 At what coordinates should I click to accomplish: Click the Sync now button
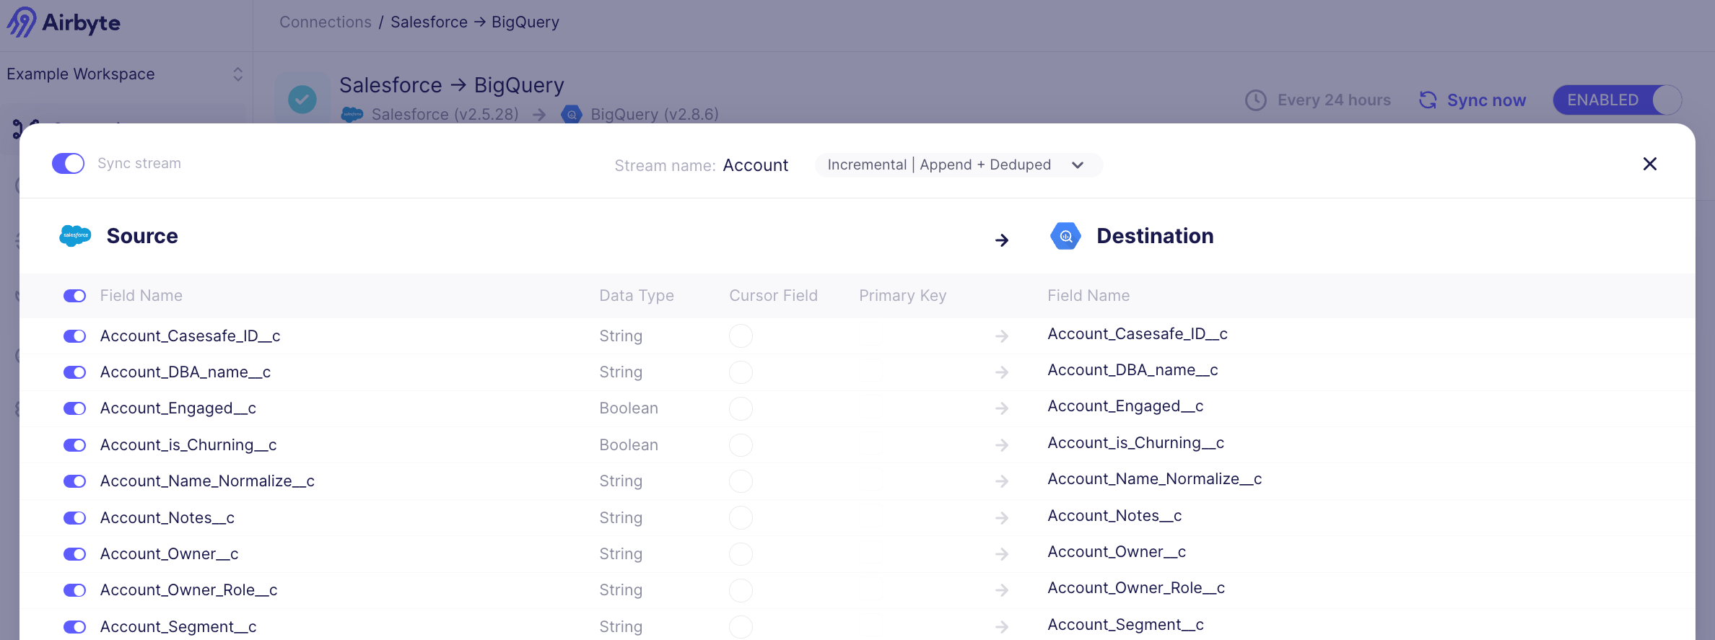[1485, 100]
